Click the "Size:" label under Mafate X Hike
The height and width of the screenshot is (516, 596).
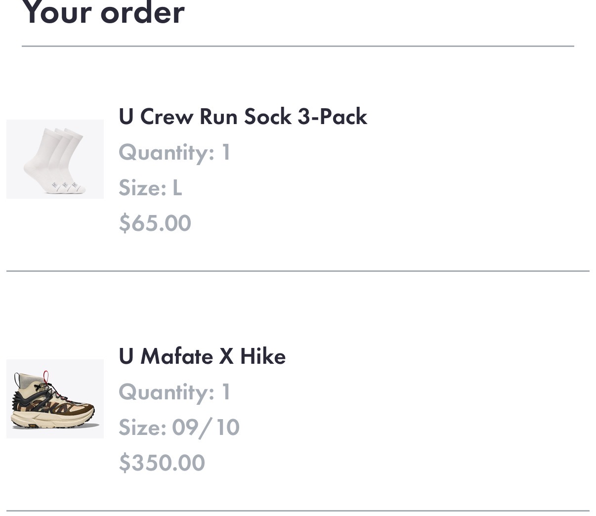click(x=142, y=428)
